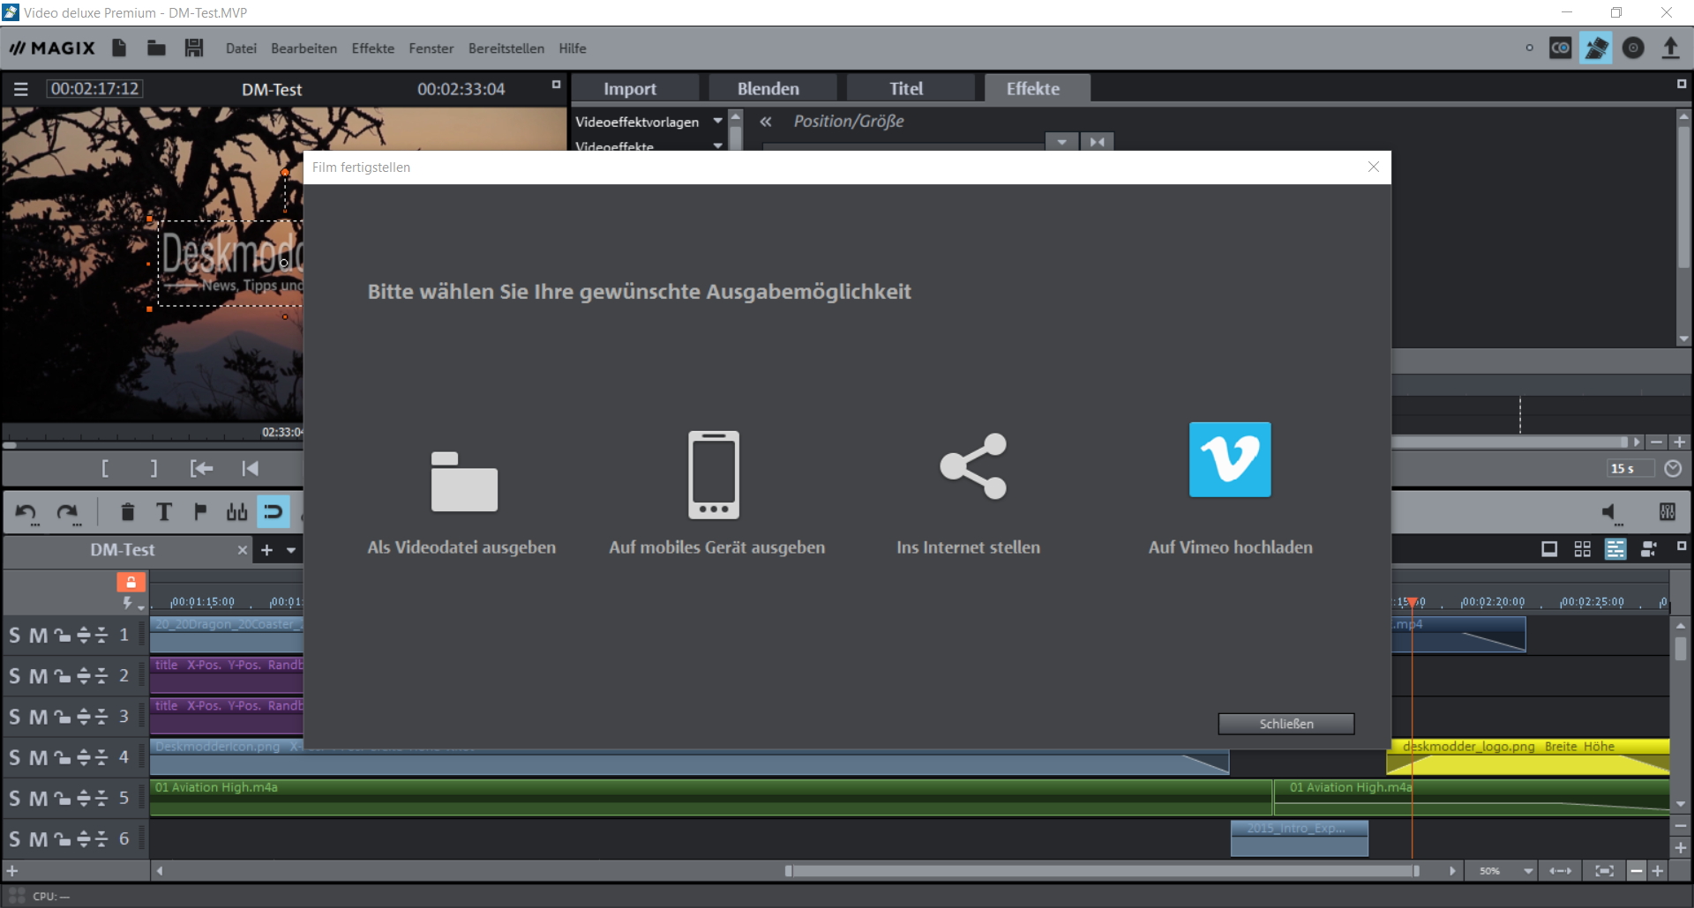
Task: Set the range start with the left bracket
Action: (x=105, y=468)
